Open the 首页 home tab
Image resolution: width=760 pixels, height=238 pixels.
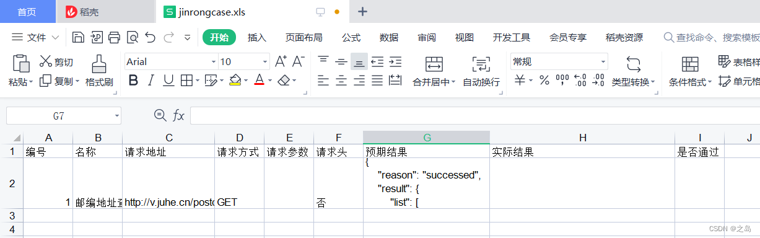point(27,12)
